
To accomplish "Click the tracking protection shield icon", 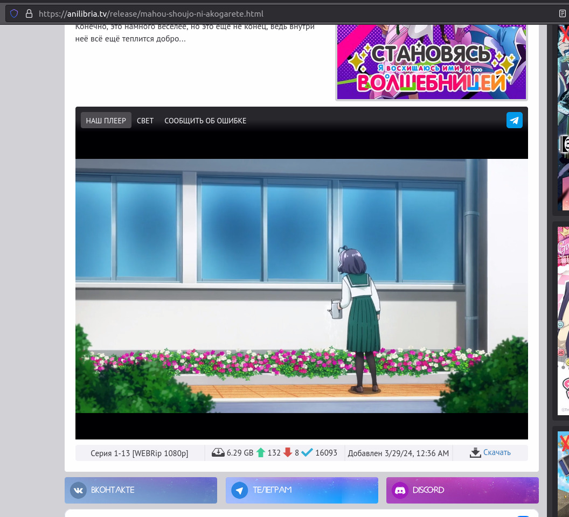I will [14, 13].
